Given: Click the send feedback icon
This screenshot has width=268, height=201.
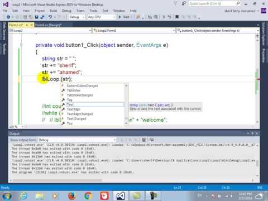Looking at the screenshot, I should point(184,3).
